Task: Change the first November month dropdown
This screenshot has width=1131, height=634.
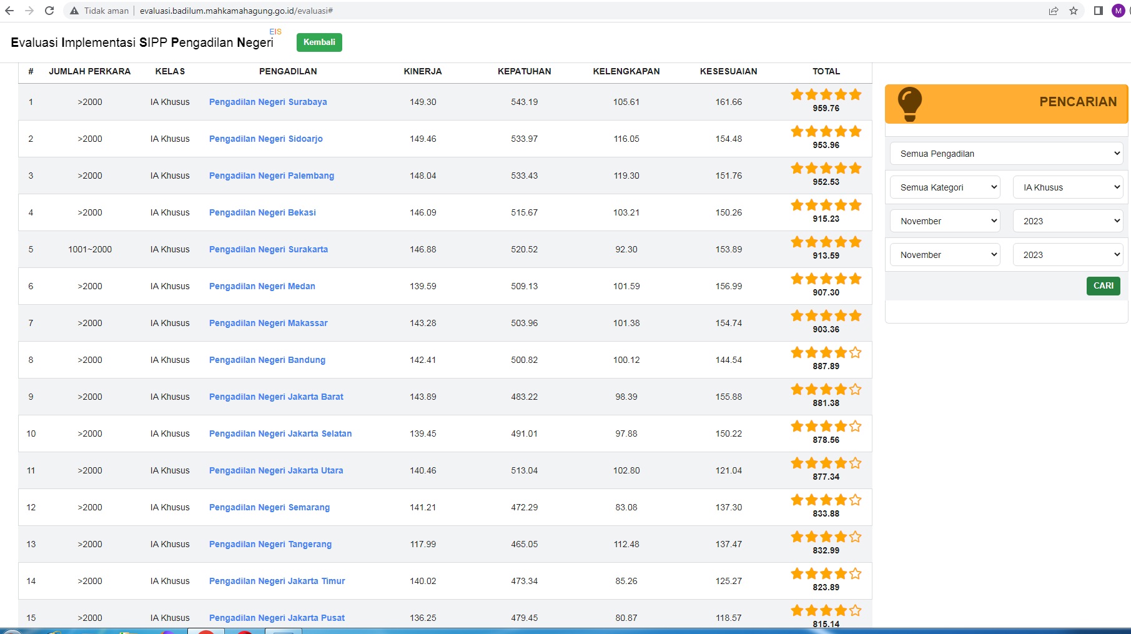Action: pyautogui.click(x=944, y=221)
